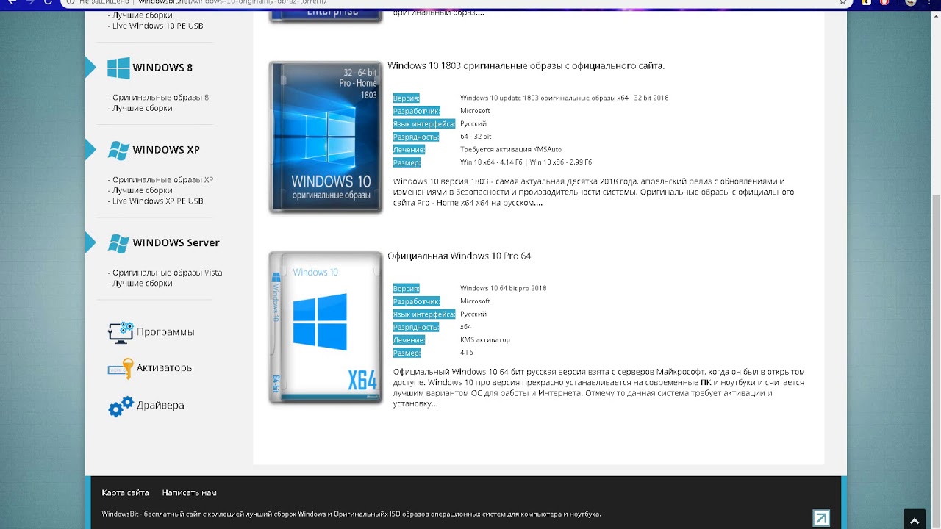This screenshot has width=941, height=529.
Task: Click the Windows 8 logo icon in sidebar
Action: [x=118, y=68]
